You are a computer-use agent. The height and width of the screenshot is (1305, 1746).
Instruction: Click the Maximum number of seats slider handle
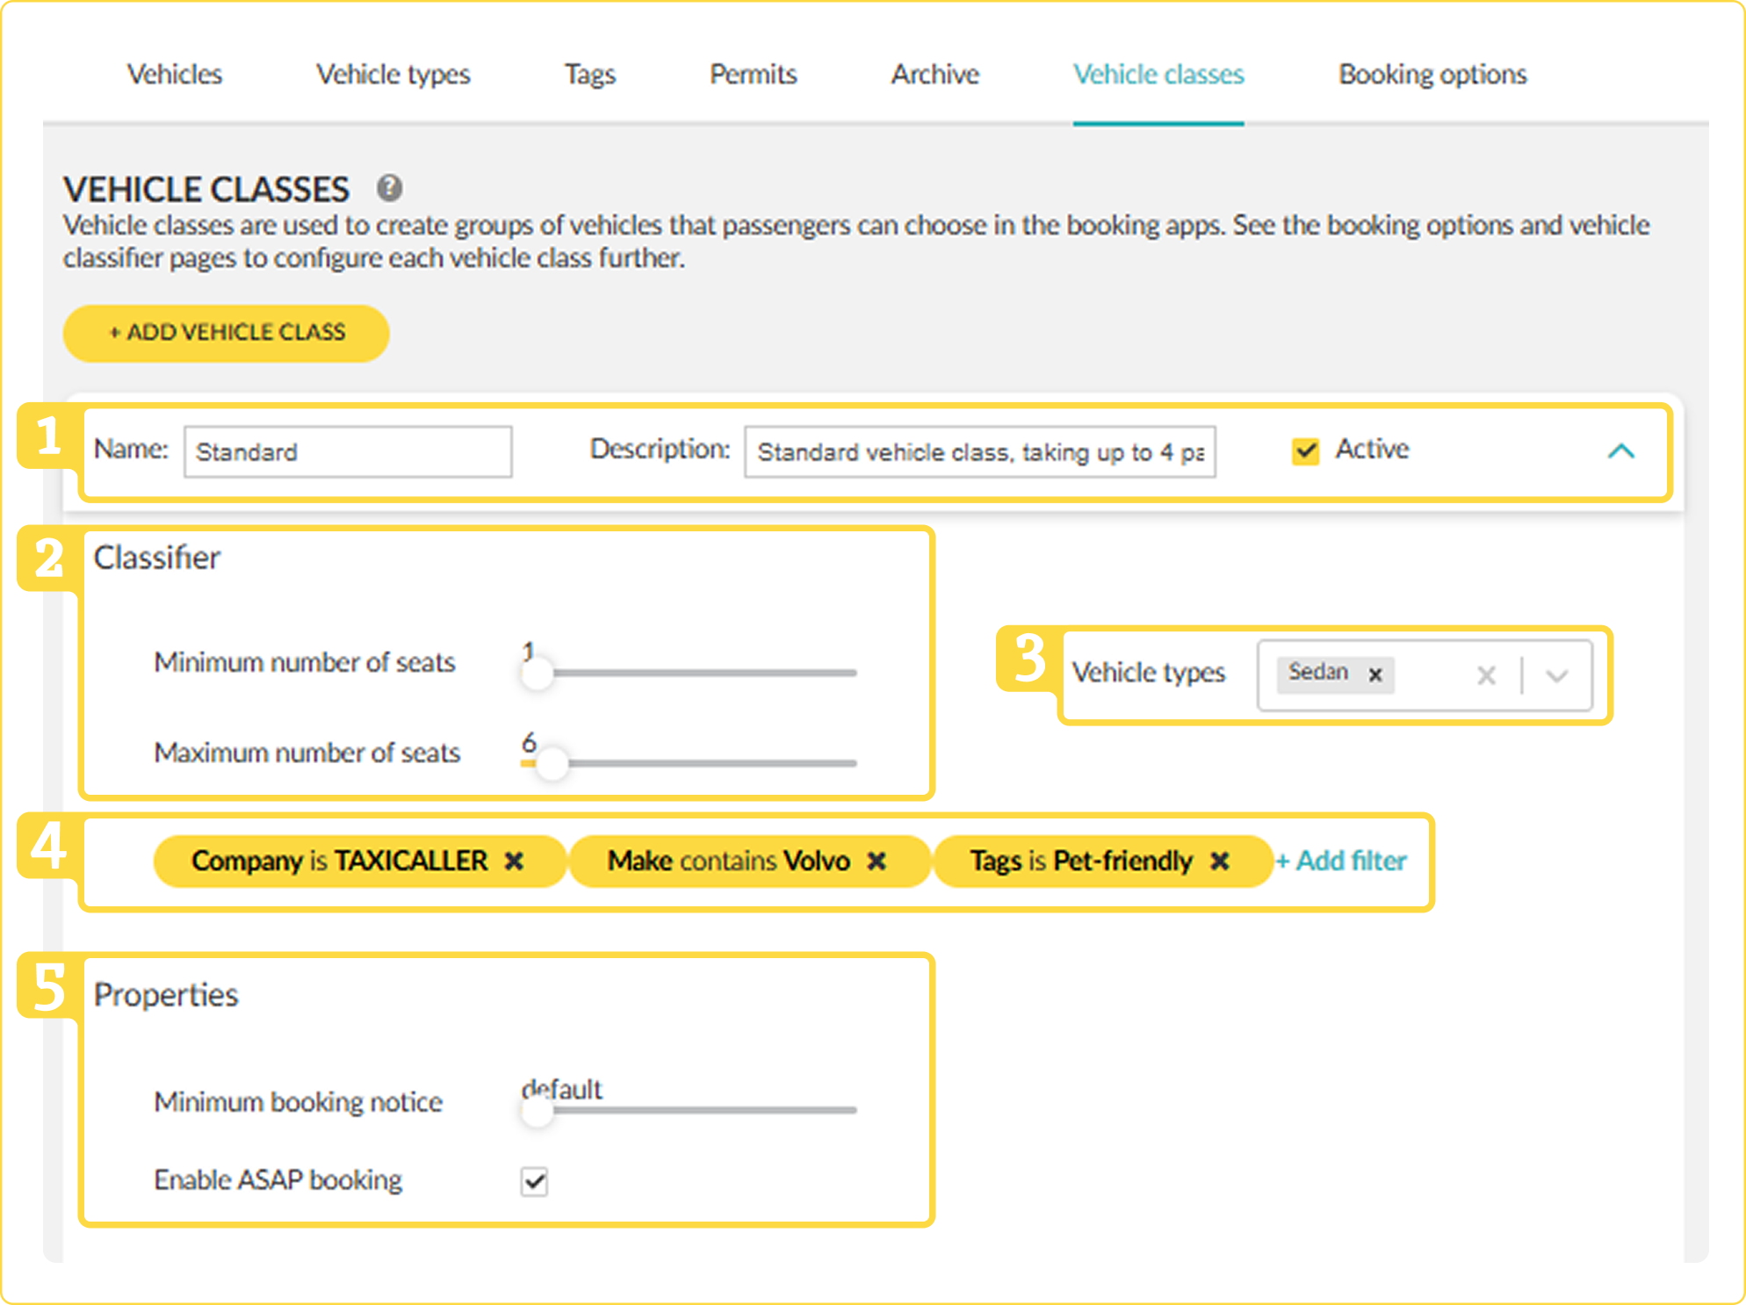552,762
